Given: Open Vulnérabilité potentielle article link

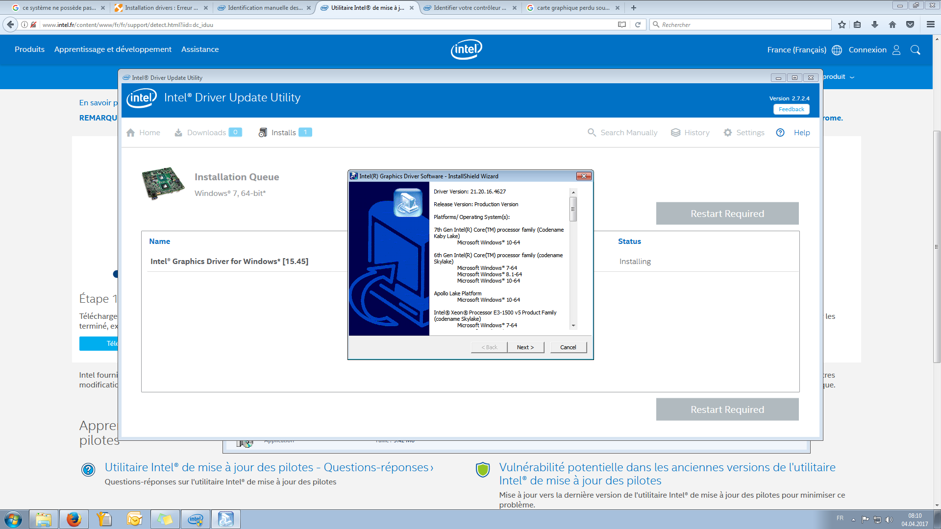Looking at the screenshot, I should pyautogui.click(x=667, y=474).
